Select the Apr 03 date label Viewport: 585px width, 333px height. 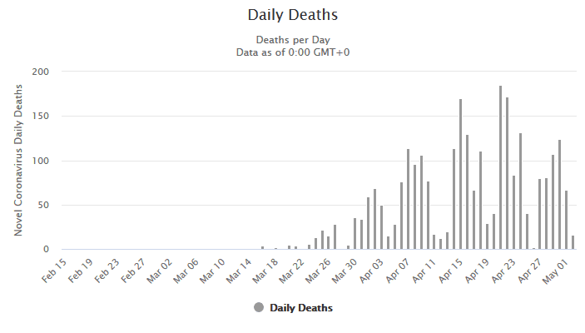pyautogui.click(x=369, y=271)
